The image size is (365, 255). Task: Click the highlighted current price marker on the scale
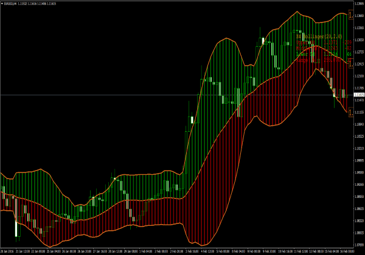(x=359, y=95)
